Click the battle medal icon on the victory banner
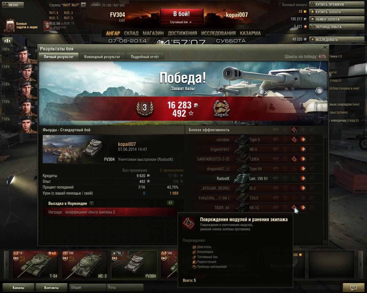The image size is (367, 293). click(221, 109)
